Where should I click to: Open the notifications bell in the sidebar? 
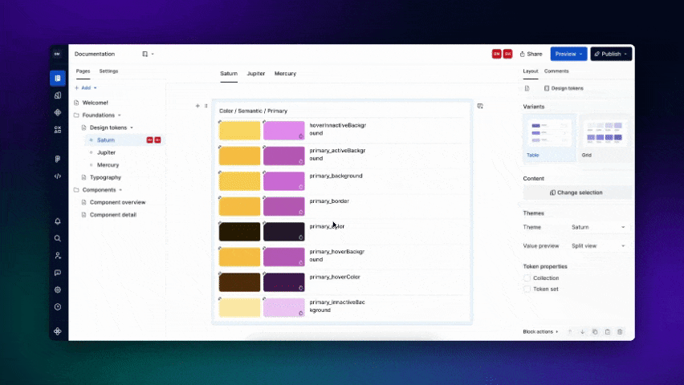tap(58, 221)
